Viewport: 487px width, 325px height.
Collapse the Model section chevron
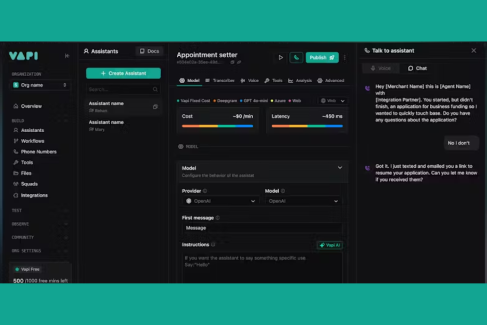[340, 168]
